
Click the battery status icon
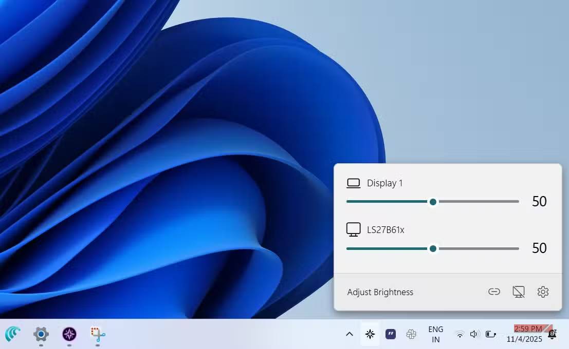[491, 334]
